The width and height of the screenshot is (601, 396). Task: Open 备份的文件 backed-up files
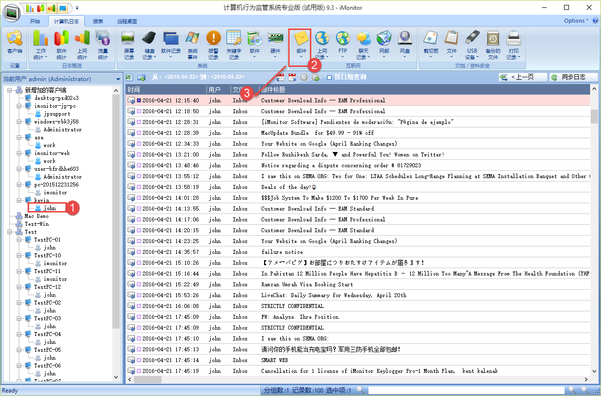(x=493, y=45)
